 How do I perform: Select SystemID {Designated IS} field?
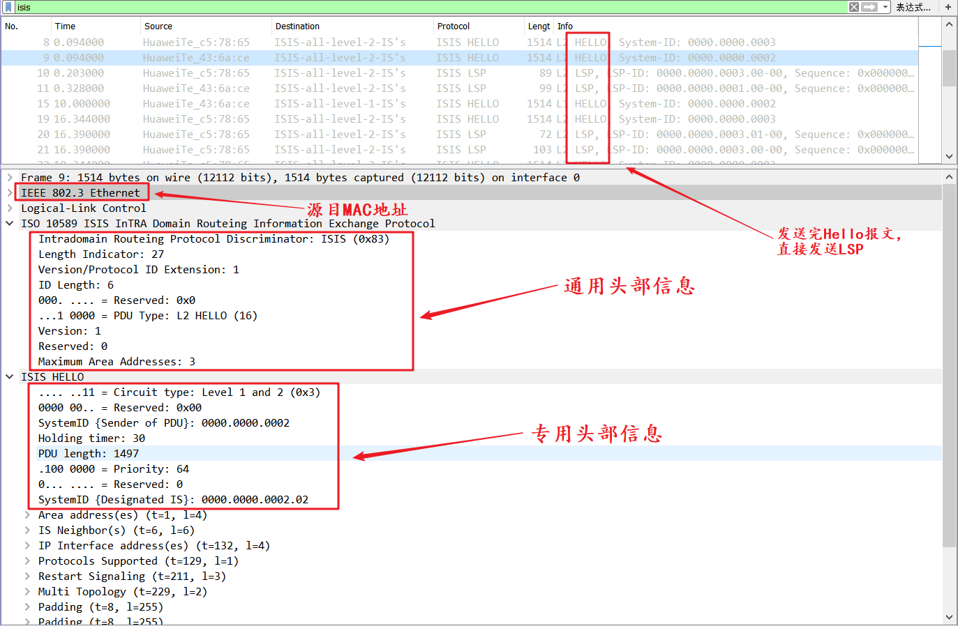coord(173,500)
